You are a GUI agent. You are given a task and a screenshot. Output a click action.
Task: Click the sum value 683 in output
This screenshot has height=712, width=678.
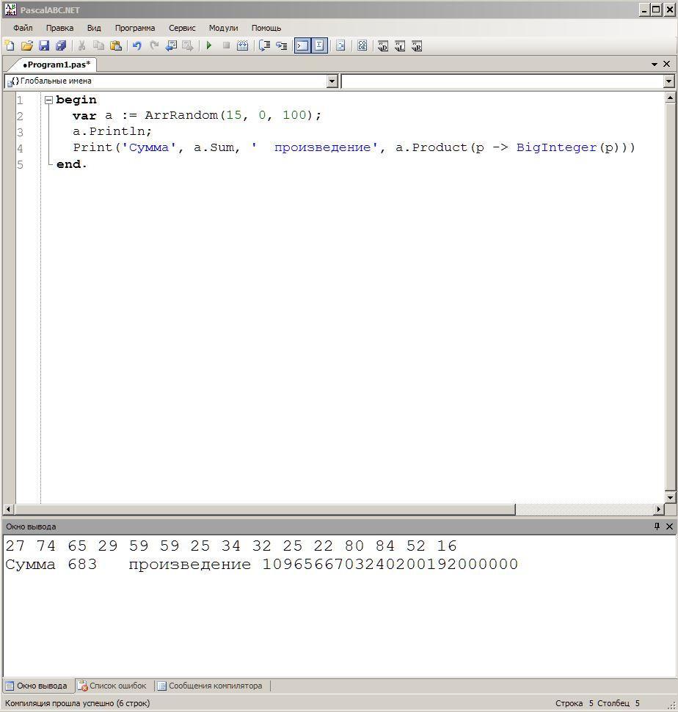(x=82, y=565)
